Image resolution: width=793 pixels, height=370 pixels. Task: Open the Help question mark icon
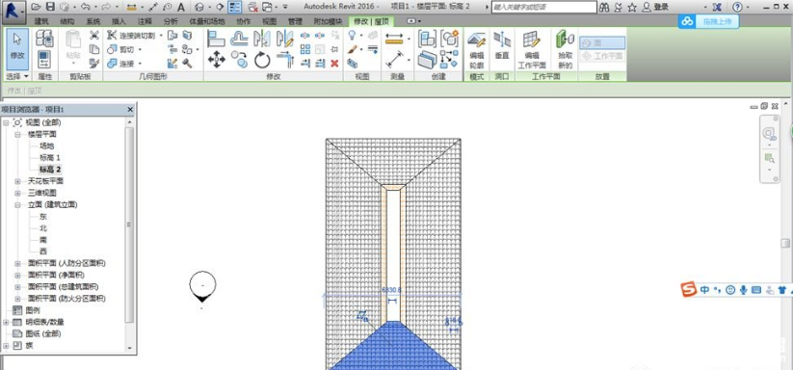click(x=737, y=7)
